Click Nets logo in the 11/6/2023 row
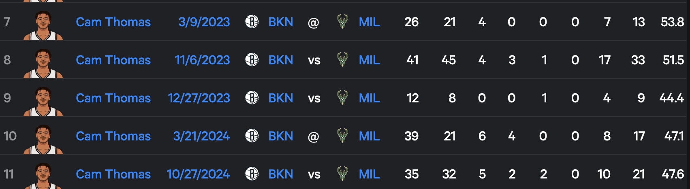Image resolution: width=690 pixels, height=189 pixels. [252, 60]
